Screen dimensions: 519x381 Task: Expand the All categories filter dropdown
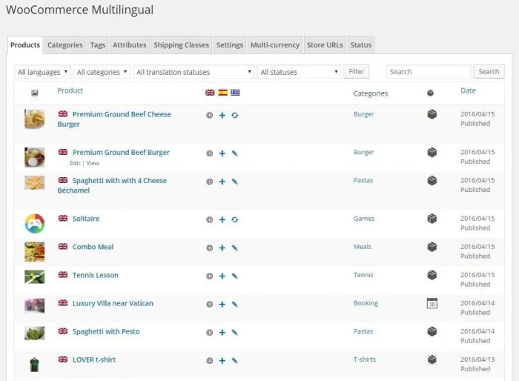point(102,72)
